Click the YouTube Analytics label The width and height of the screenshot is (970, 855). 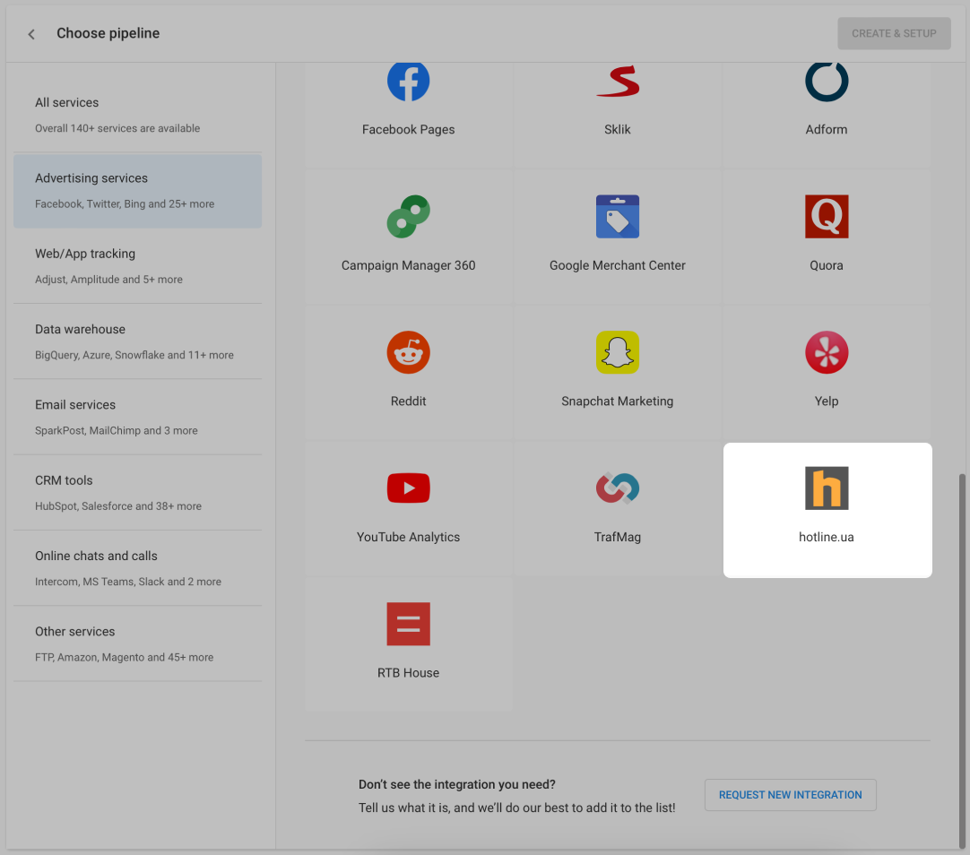(x=408, y=537)
